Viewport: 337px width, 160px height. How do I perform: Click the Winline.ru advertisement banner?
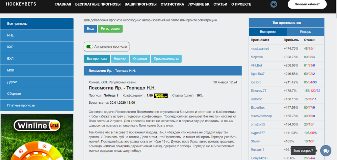pos(37,137)
